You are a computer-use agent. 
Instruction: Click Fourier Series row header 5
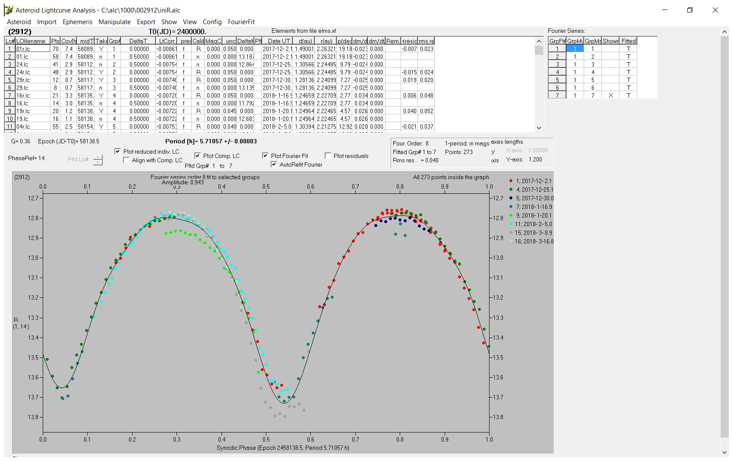[x=557, y=80]
